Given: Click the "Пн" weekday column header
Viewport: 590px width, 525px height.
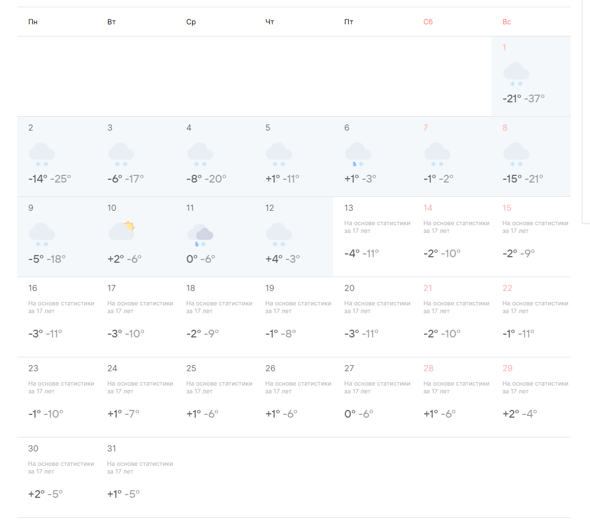Looking at the screenshot, I should [33, 22].
